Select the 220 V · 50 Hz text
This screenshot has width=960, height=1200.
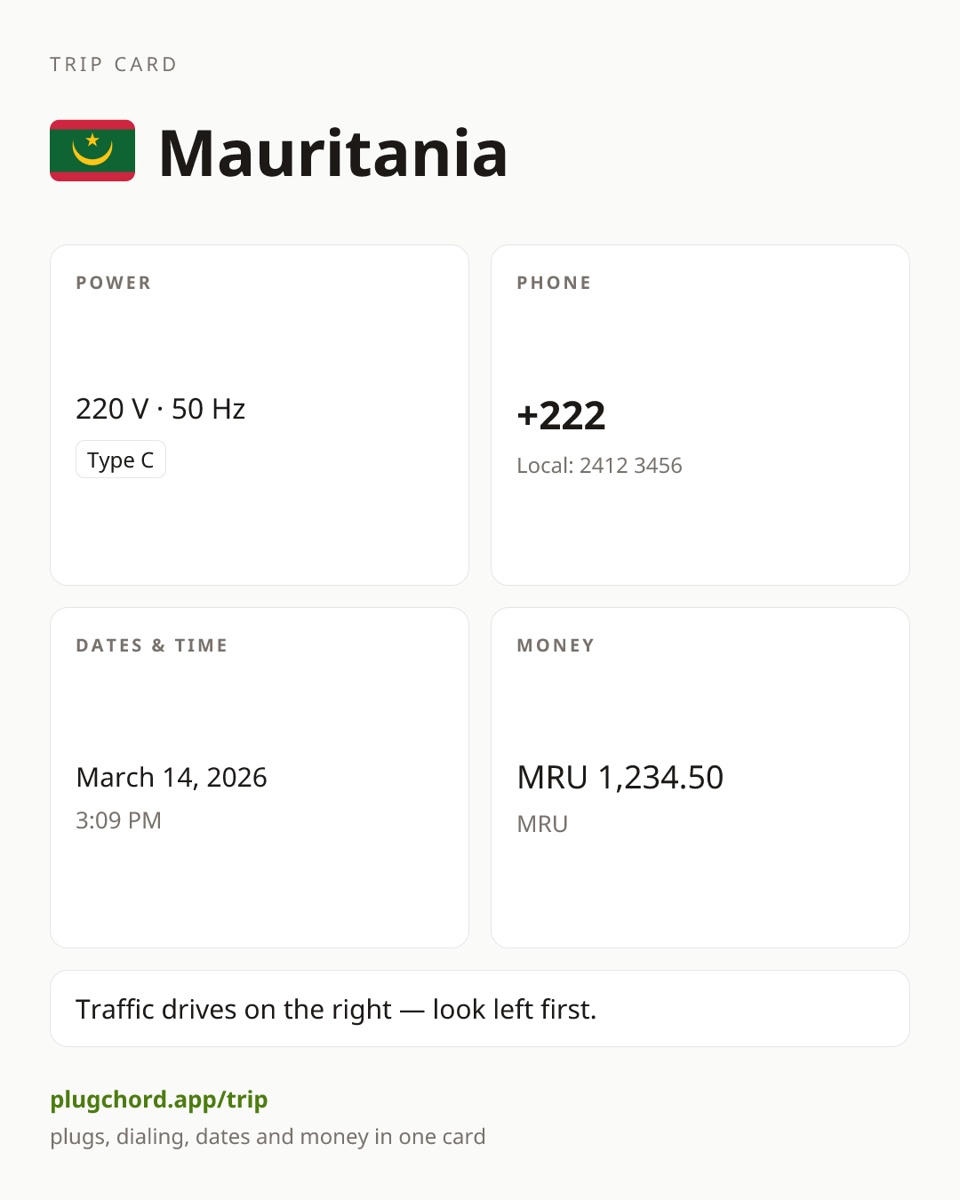(x=161, y=409)
